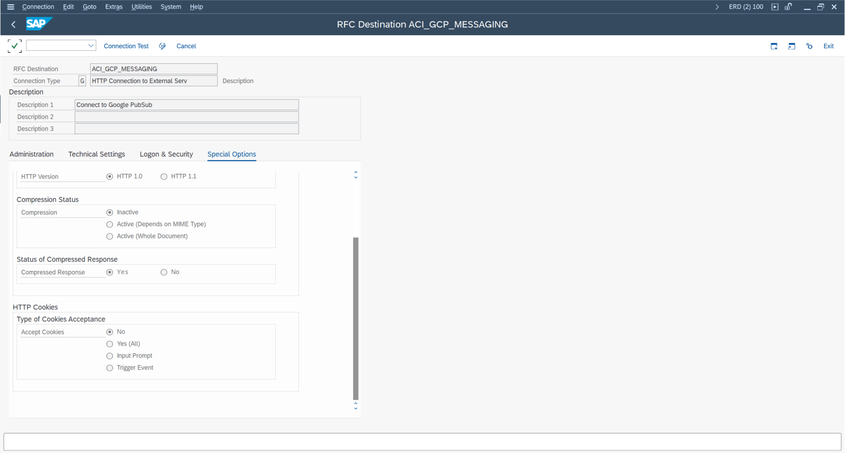
Task: Open the Extras menu
Action: pyautogui.click(x=114, y=7)
